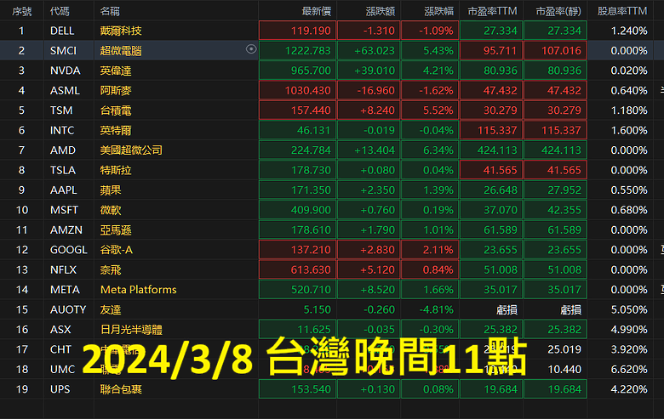Open stock name 英偉達

(x=116, y=71)
